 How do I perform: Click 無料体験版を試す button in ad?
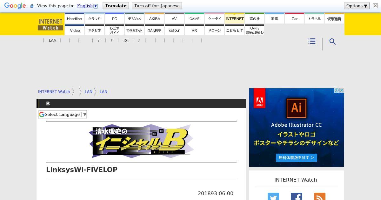point(296,157)
